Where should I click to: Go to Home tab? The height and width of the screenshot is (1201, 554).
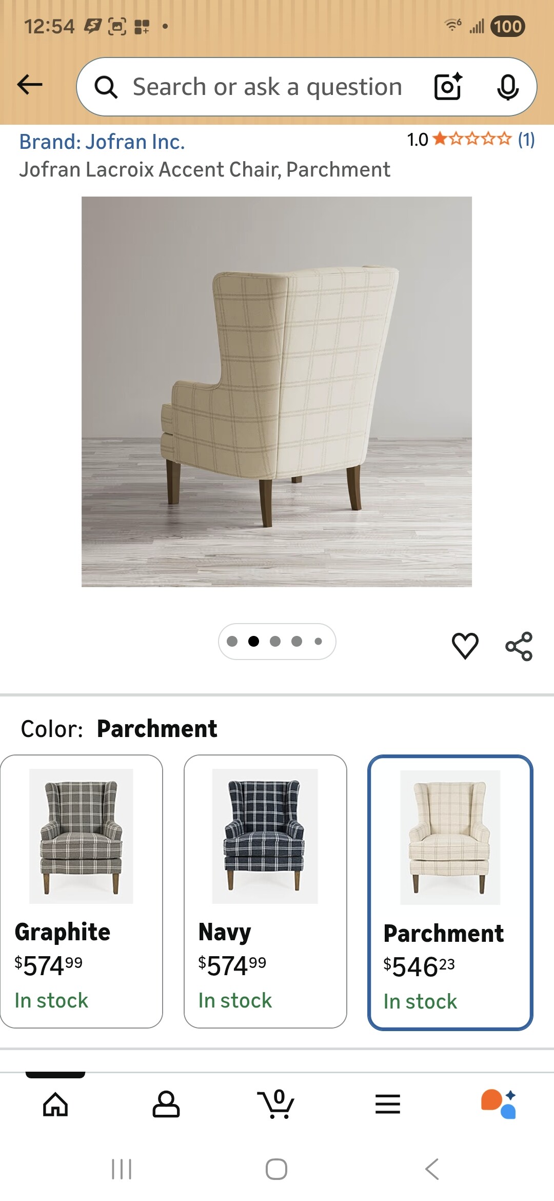[x=55, y=1104]
